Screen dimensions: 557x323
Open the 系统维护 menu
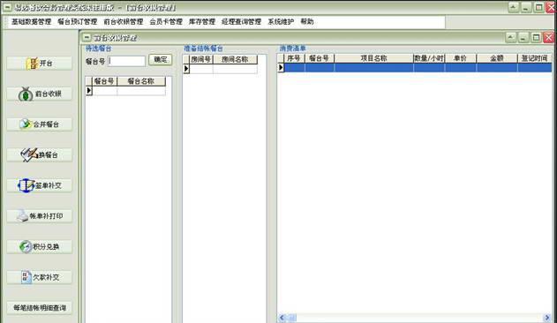[x=281, y=22]
